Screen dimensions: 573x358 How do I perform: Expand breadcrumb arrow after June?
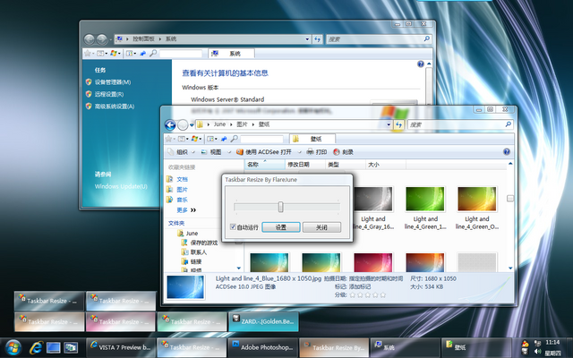pos(231,124)
